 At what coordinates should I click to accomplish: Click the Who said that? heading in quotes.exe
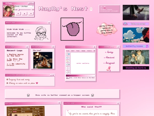tap(92, 107)
